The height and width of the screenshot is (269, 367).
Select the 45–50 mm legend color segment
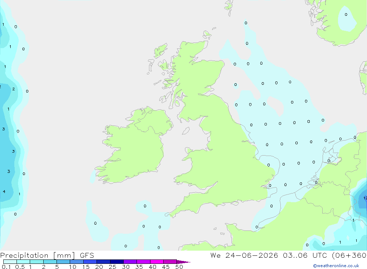(x=170, y=262)
